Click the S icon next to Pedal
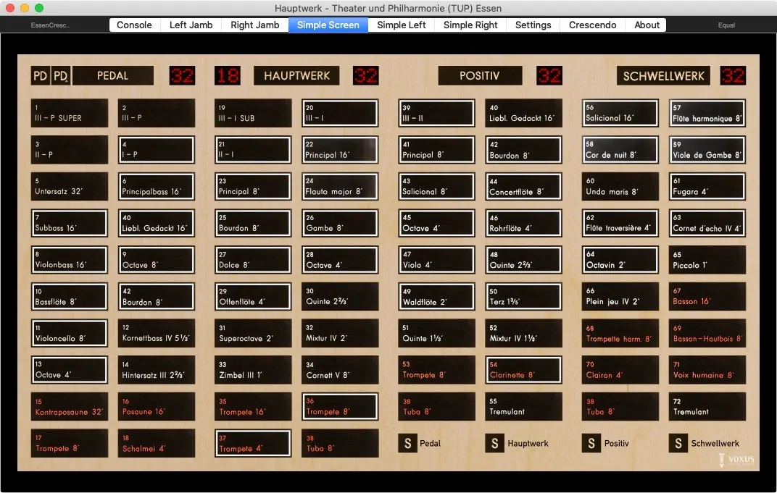 pyautogui.click(x=407, y=443)
